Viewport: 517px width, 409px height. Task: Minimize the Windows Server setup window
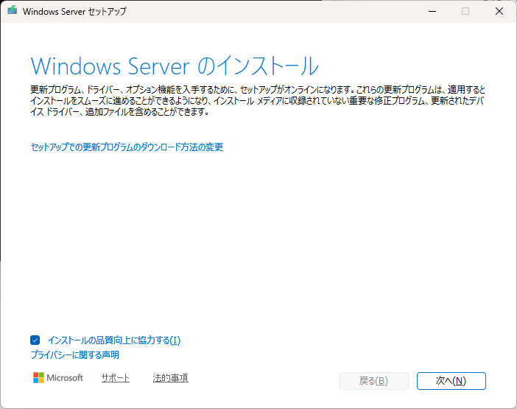click(x=432, y=11)
